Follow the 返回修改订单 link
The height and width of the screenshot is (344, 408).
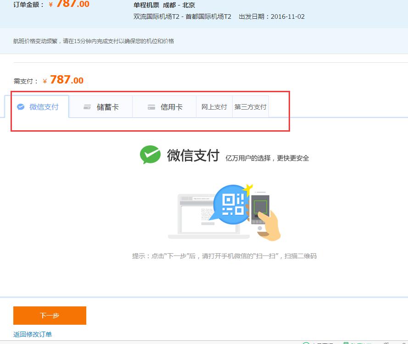tap(33, 334)
